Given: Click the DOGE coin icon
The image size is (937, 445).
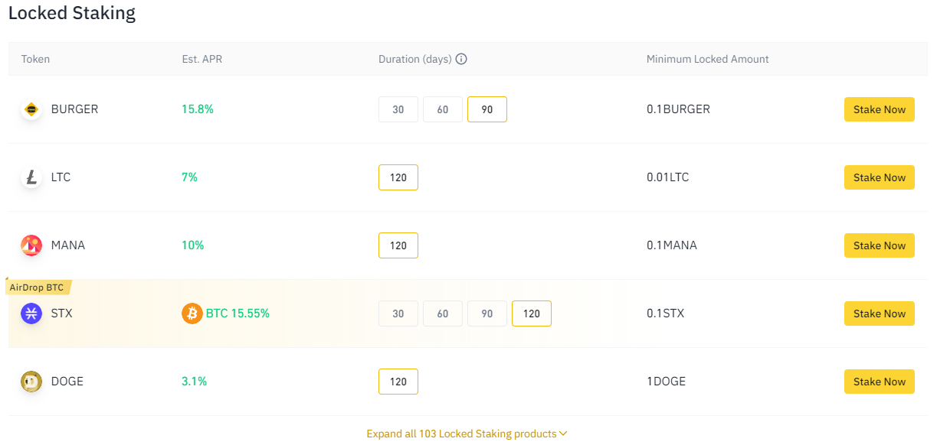Looking at the screenshot, I should click(31, 382).
